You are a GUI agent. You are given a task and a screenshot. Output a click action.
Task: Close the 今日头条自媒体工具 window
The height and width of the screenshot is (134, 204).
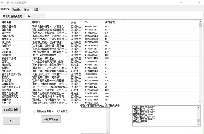[x=199, y=2]
